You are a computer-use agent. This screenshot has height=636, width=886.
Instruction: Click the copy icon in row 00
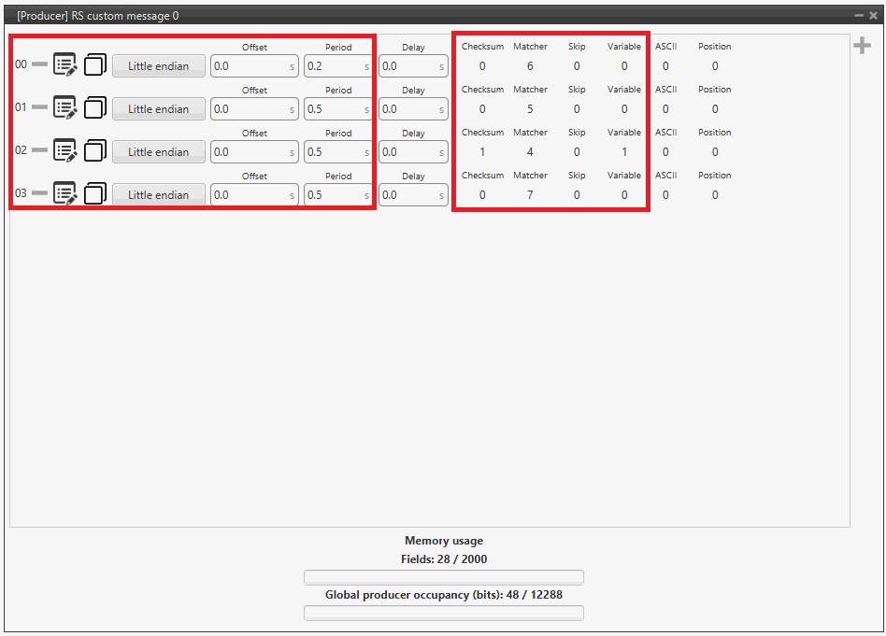coord(94,64)
